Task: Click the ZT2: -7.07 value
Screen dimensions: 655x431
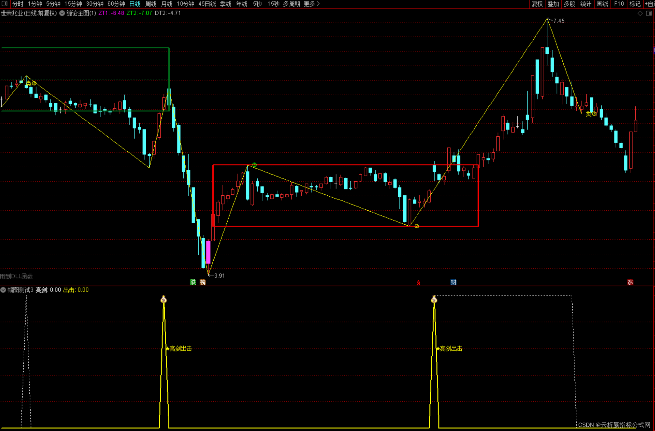Action: coord(139,13)
